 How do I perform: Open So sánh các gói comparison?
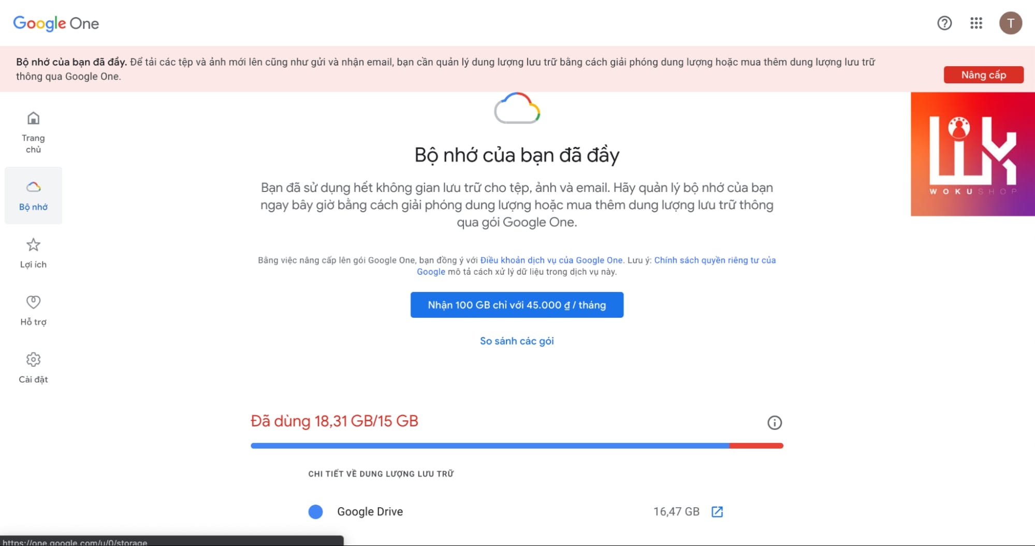(516, 341)
